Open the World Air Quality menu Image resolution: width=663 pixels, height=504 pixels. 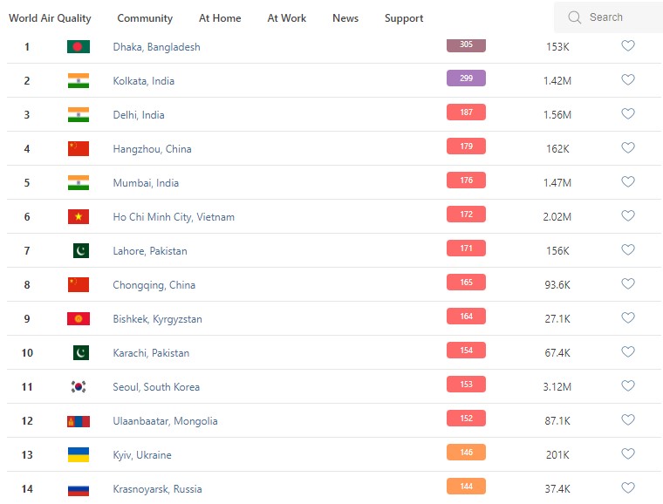[50, 18]
